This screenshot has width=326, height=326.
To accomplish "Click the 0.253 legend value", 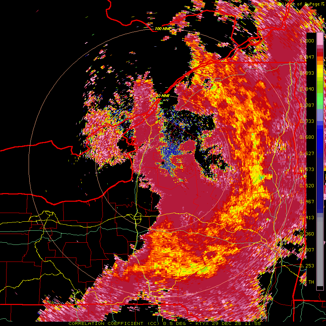I will [x=307, y=266].
